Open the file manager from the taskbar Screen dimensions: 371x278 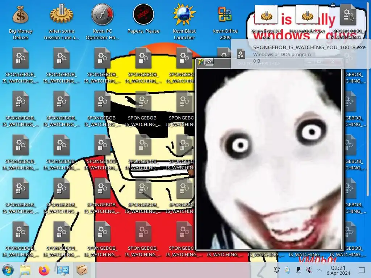pos(25,270)
